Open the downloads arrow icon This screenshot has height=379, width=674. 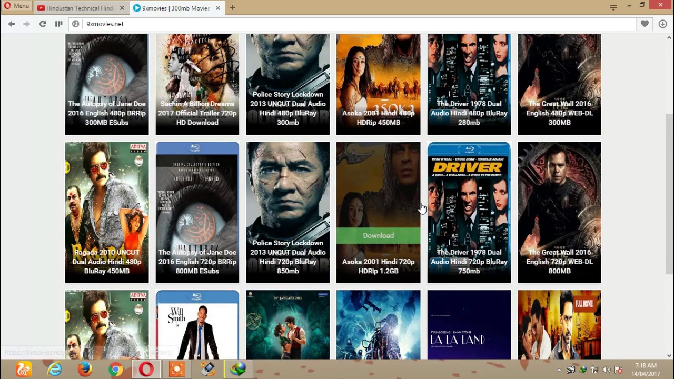click(x=662, y=24)
